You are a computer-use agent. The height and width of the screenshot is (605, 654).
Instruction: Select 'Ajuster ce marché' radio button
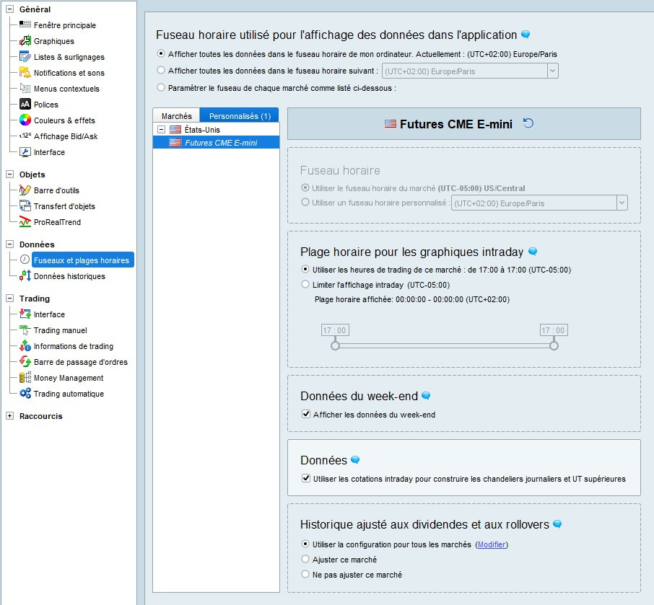(x=305, y=559)
